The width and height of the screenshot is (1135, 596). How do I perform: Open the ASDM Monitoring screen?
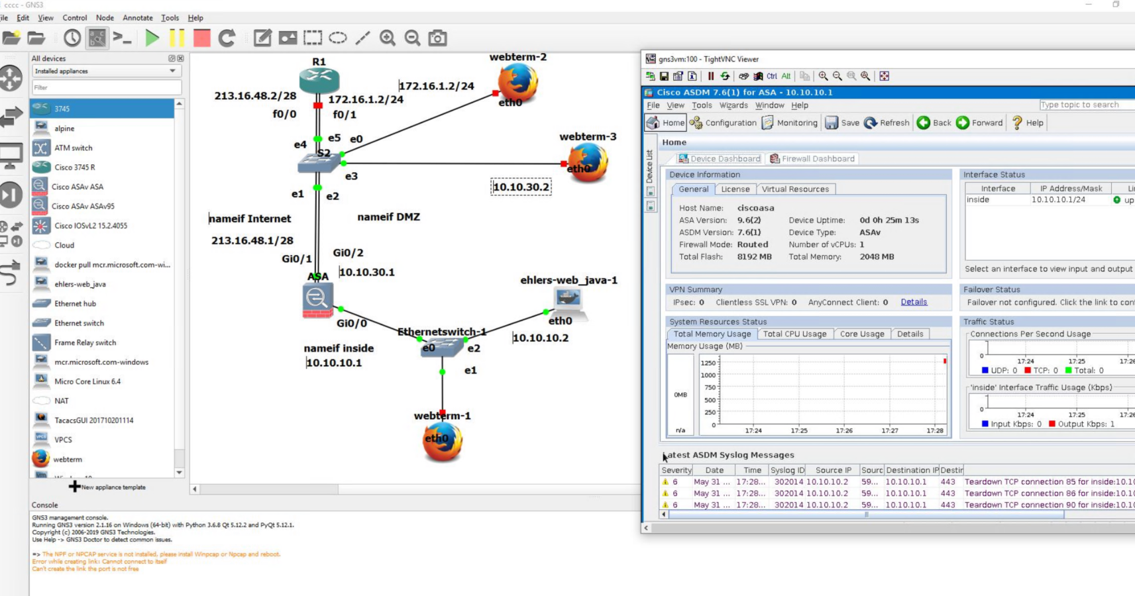click(x=789, y=123)
